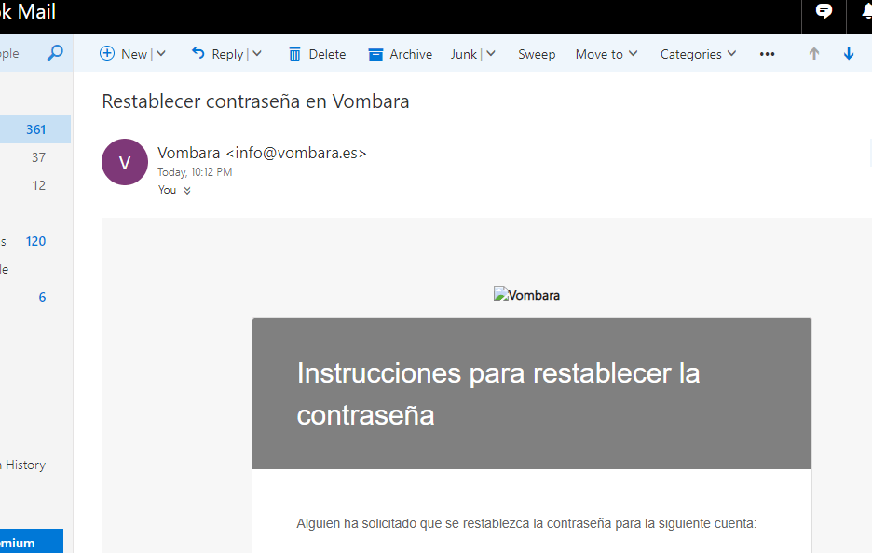Go to next message down arrow
This screenshot has width=872, height=553.
pyautogui.click(x=849, y=53)
